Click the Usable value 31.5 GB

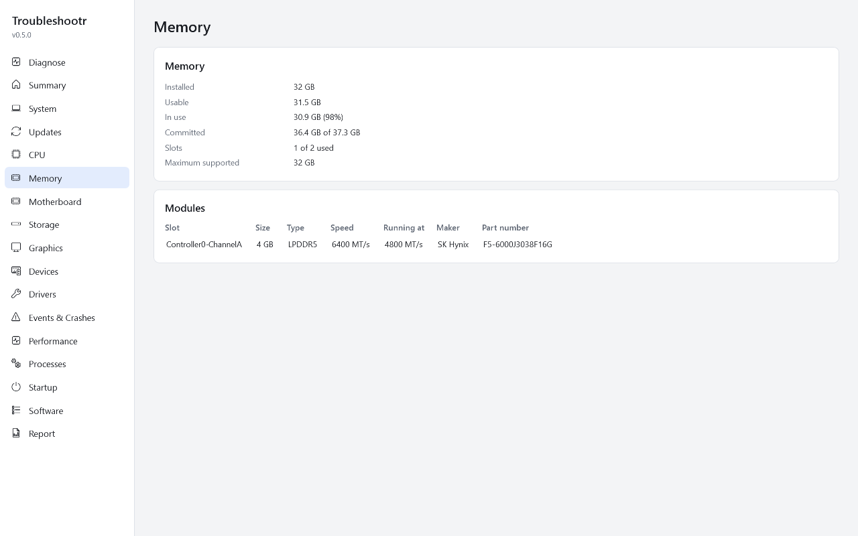click(307, 103)
